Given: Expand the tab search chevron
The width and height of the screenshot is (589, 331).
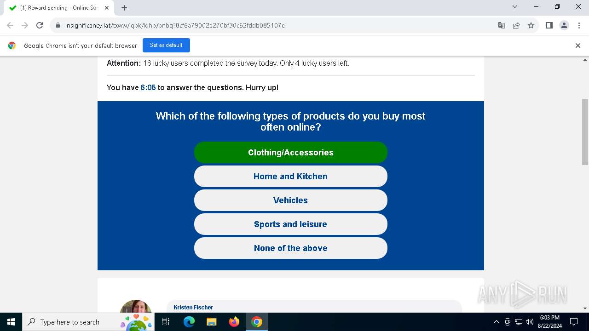Looking at the screenshot, I should 515,6.
